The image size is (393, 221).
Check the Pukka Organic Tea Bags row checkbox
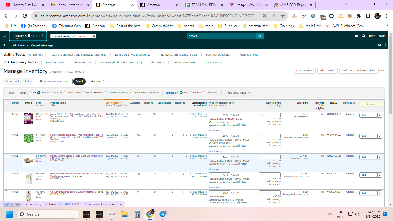click(x=6, y=135)
